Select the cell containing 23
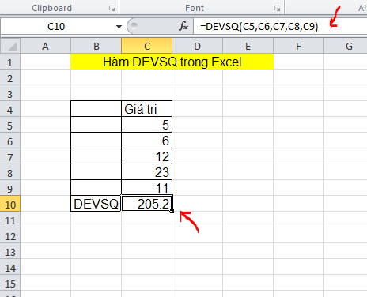367x297 pixels. [x=146, y=172]
